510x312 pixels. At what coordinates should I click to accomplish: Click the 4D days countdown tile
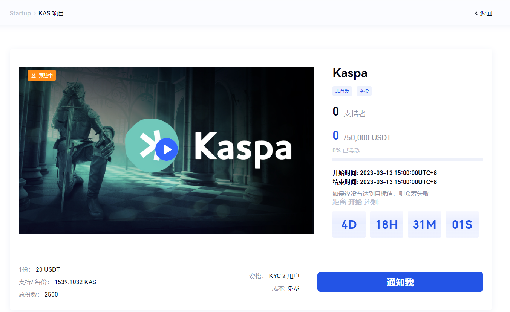click(x=349, y=224)
